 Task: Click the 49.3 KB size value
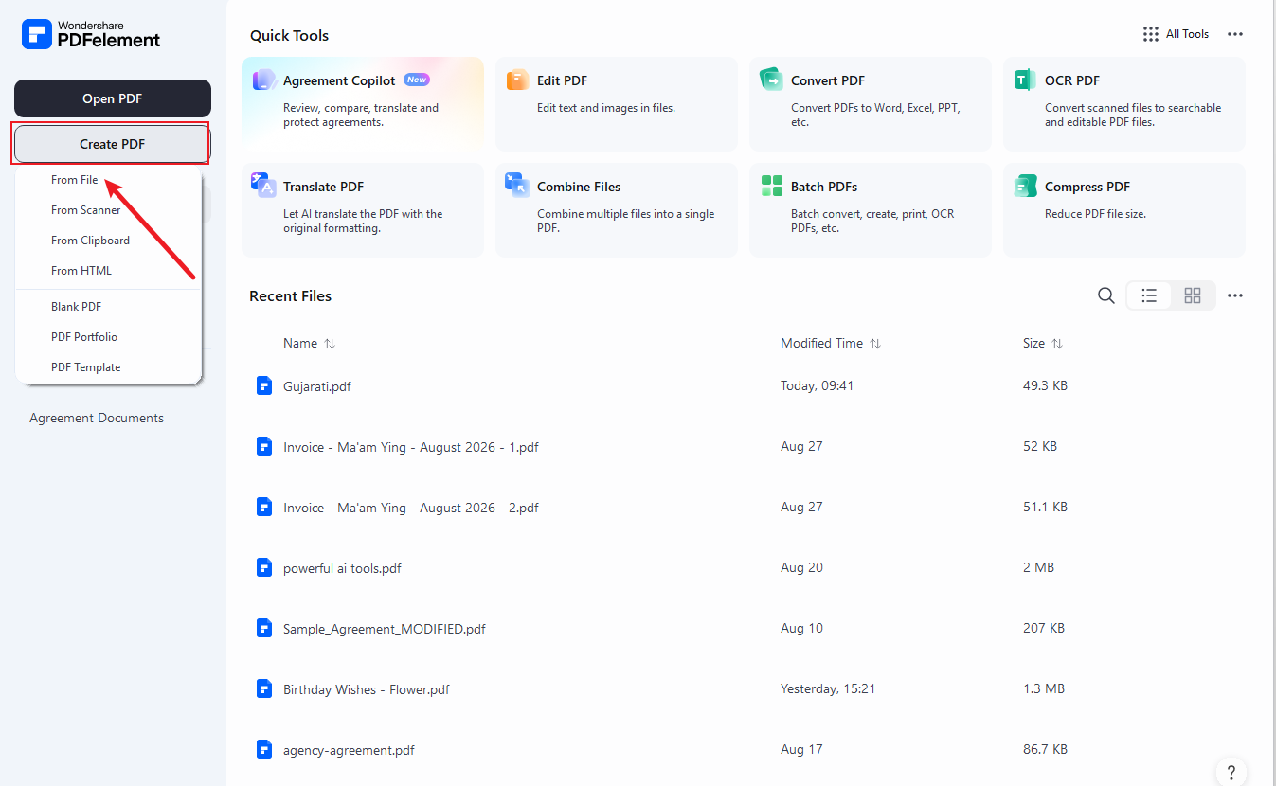(x=1045, y=385)
